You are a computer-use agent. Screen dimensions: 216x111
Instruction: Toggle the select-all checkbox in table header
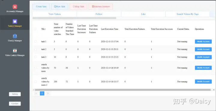pos(35,29)
